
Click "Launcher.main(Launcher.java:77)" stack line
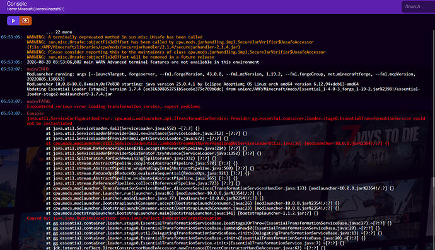pos(155,198)
